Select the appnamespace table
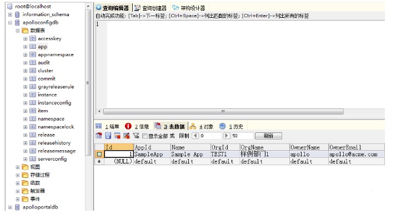396x218 pixels. [x=56, y=54]
